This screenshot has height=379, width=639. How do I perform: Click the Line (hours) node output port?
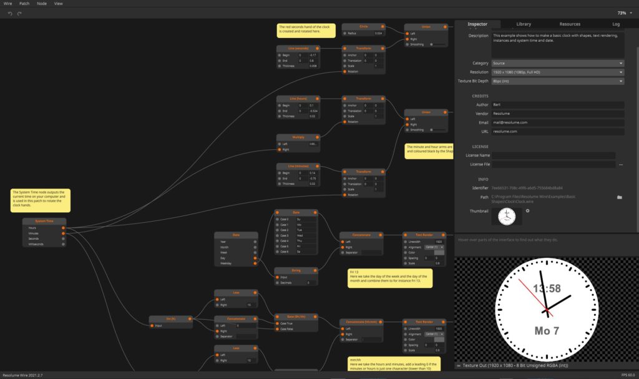coord(317,99)
